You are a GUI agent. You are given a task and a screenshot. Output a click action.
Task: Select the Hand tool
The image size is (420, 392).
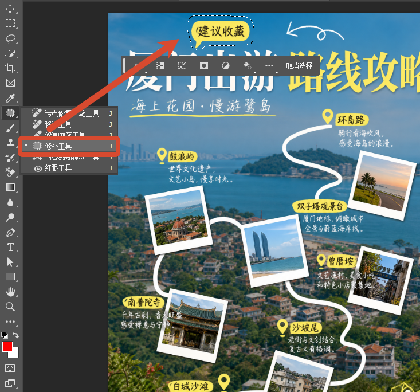[x=10, y=292]
